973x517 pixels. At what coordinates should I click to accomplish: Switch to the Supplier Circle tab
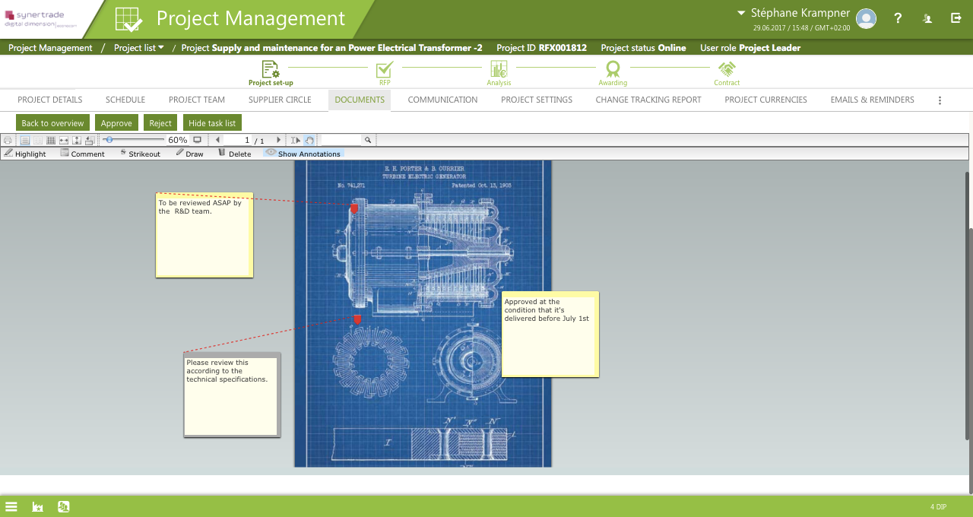[x=280, y=100]
